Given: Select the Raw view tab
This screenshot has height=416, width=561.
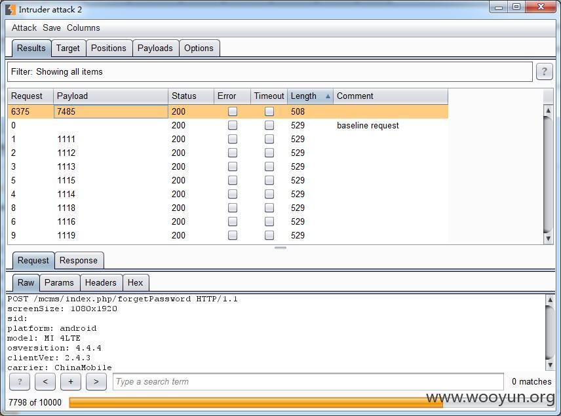Looking at the screenshot, I should pos(26,282).
